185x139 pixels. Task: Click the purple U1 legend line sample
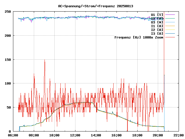point(170,14)
